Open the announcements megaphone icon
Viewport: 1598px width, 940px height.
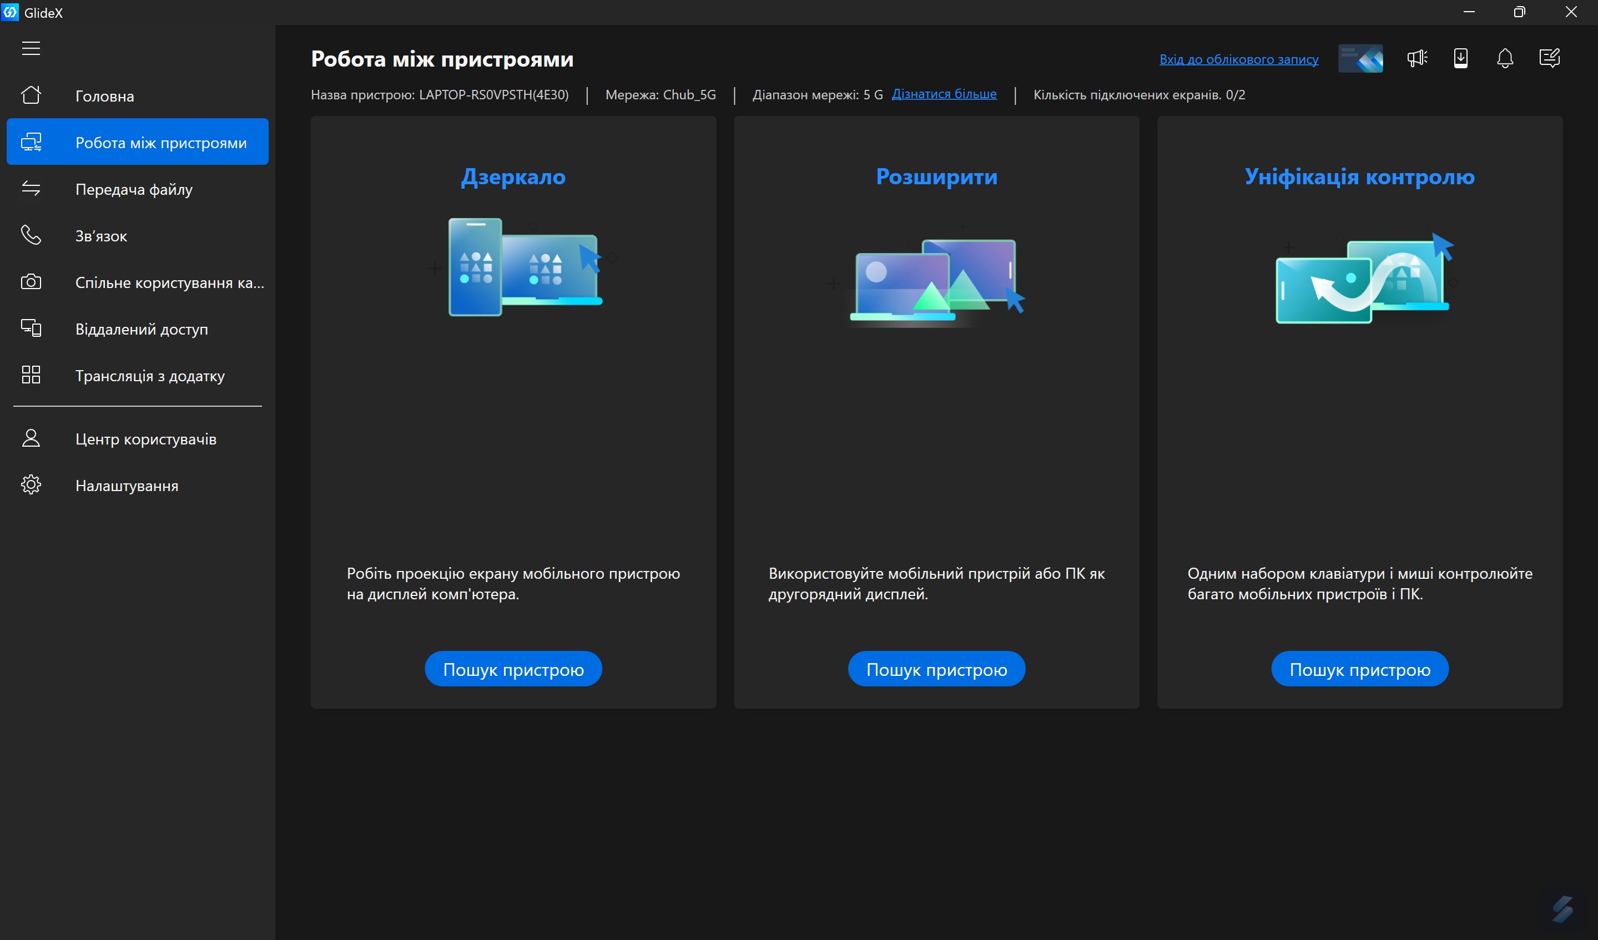pyautogui.click(x=1417, y=58)
